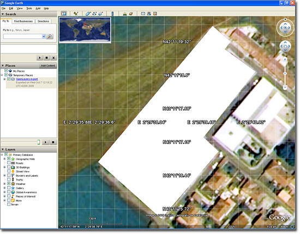Click the Places opacity slider handle
The image size is (300, 234).
pos(39,142)
